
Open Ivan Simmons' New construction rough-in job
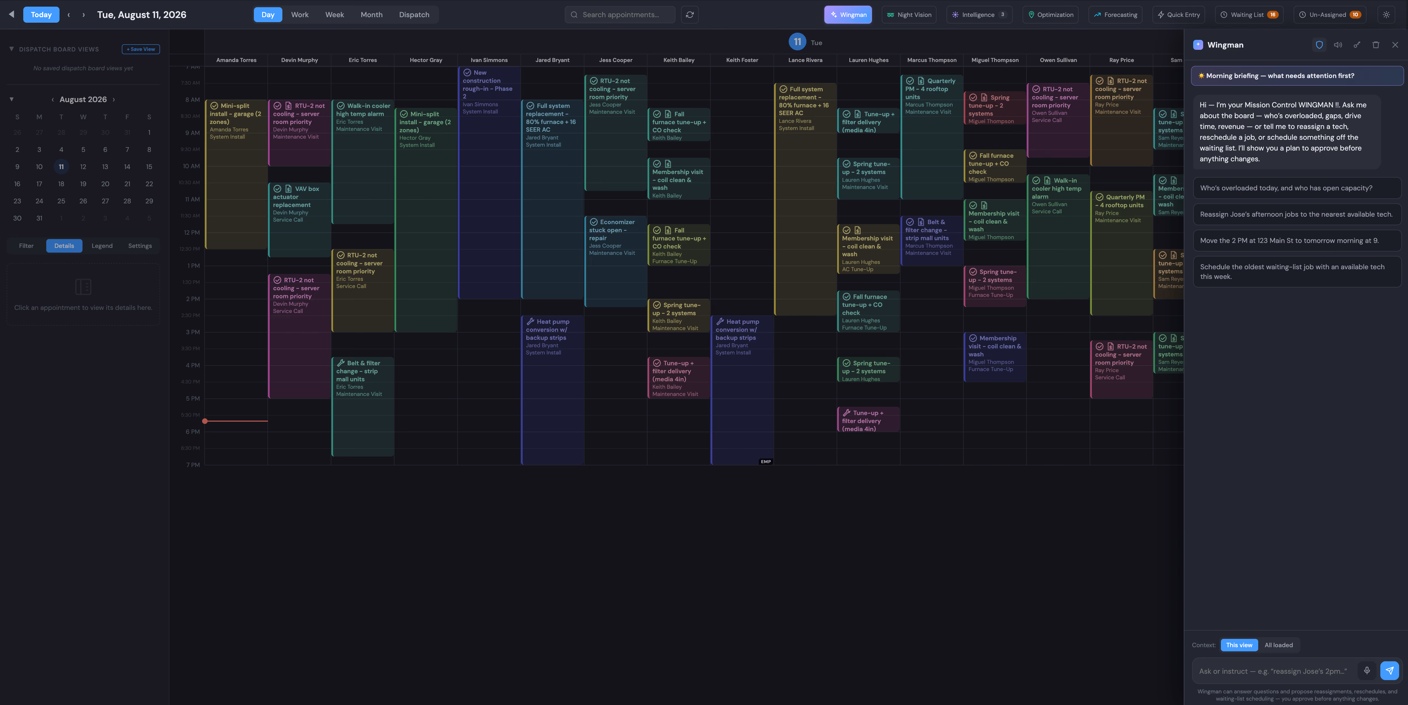[489, 182]
